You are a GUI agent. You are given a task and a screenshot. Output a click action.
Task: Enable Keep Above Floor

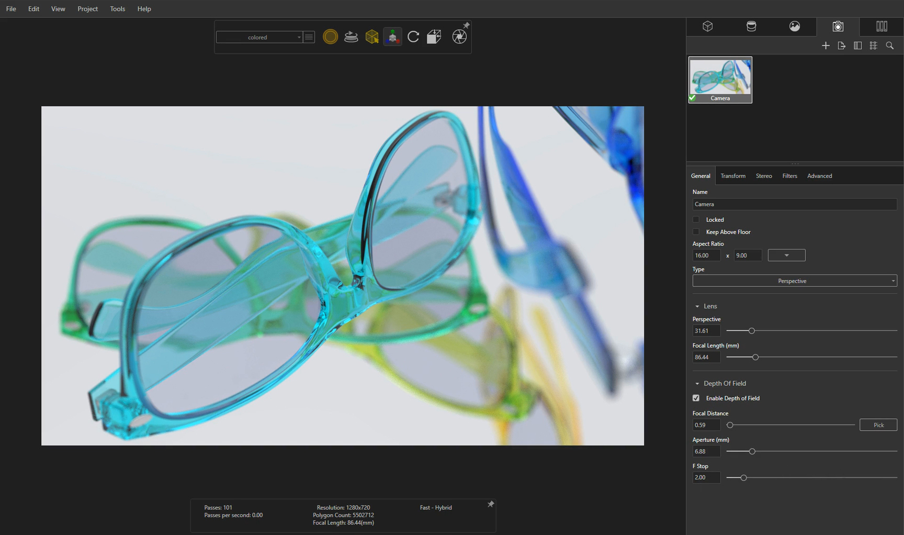point(696,232)
